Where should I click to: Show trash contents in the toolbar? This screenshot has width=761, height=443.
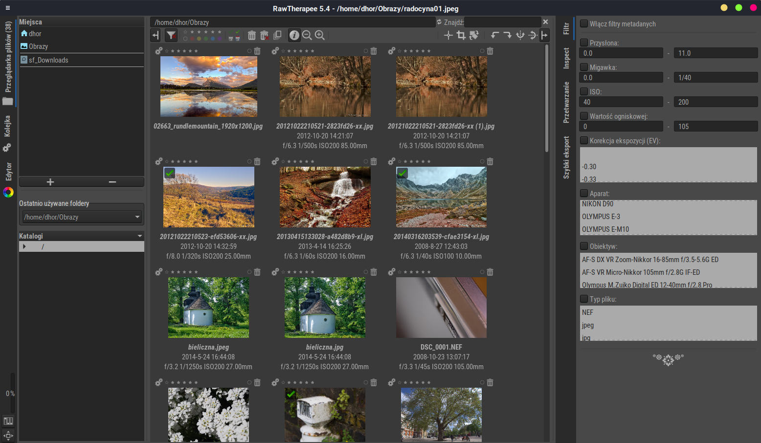click(x=252, y=35)
